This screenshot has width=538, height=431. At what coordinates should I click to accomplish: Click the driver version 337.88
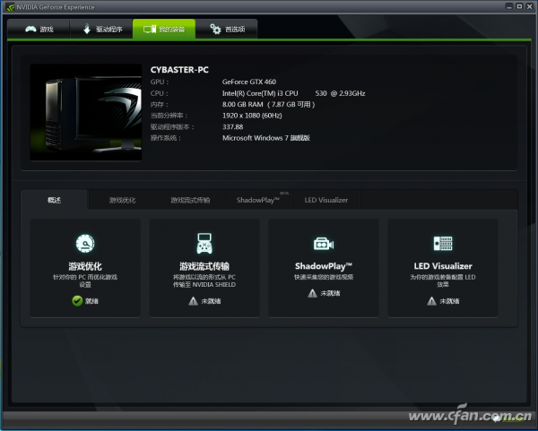[x=232, y=127]
